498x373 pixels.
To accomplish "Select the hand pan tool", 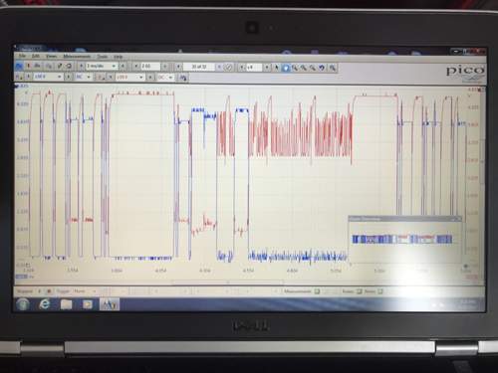I will pyautogui.click(x=286, y=68).
